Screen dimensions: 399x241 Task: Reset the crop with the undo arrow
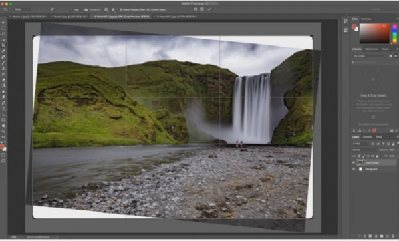(x=195, y=9)
